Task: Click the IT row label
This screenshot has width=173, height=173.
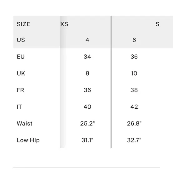Action: (19, 107)
